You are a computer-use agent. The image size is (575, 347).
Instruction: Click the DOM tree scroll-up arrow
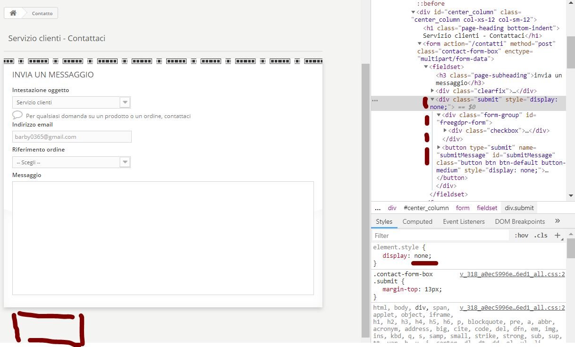[571, 3]
